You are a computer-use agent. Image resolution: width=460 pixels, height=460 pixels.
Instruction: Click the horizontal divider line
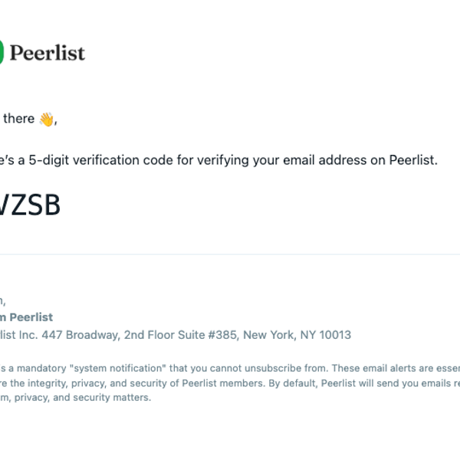click(230, 255)
